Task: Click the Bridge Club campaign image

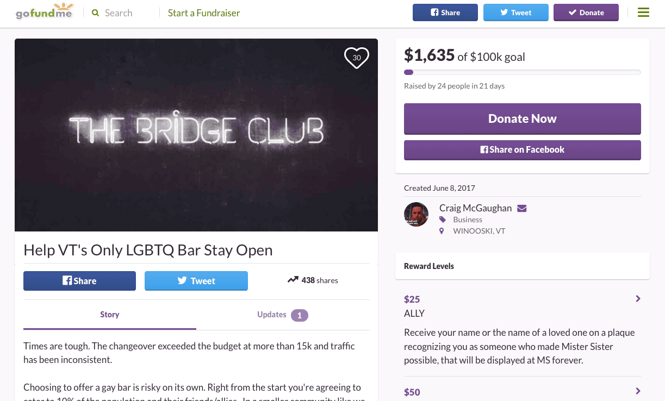Action: tap(196, 135)
